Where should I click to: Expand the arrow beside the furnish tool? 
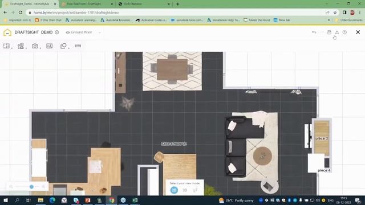pos(26,48)
